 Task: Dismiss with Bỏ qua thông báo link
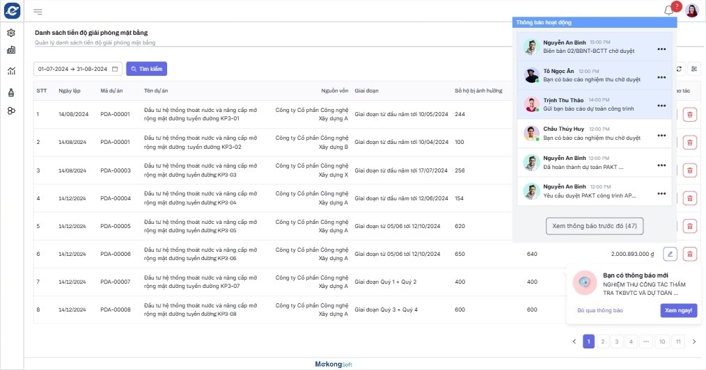click(x=599, y=311)
